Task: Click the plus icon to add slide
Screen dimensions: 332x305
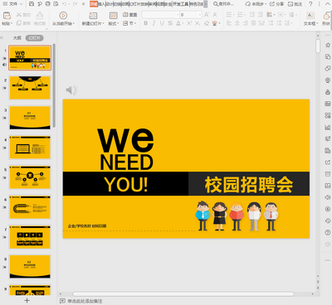Action: click(x=27, y=300)
